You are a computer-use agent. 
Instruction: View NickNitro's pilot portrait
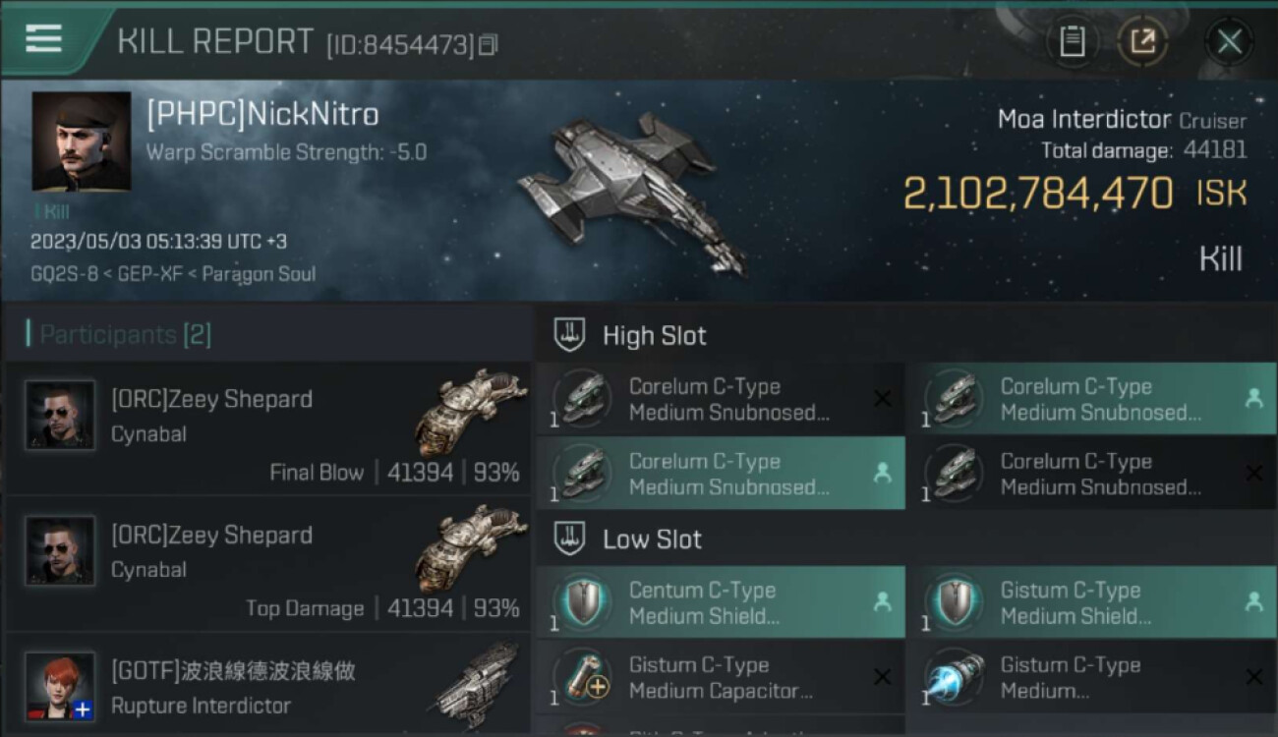tap(81, 142)
